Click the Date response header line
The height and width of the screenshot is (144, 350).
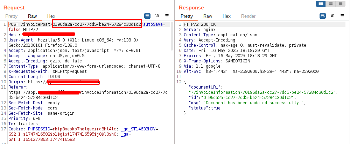tap(226, 51)
